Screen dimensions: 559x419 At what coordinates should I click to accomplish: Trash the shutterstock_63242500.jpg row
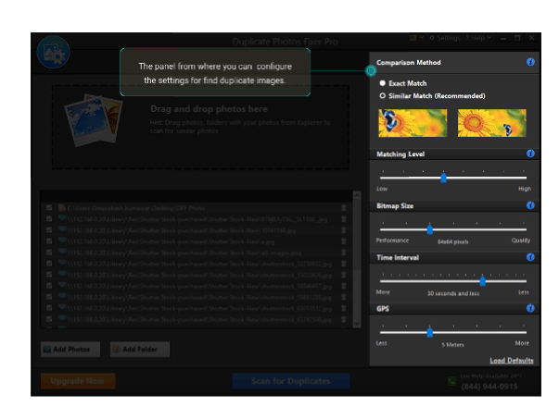point(343,319)
